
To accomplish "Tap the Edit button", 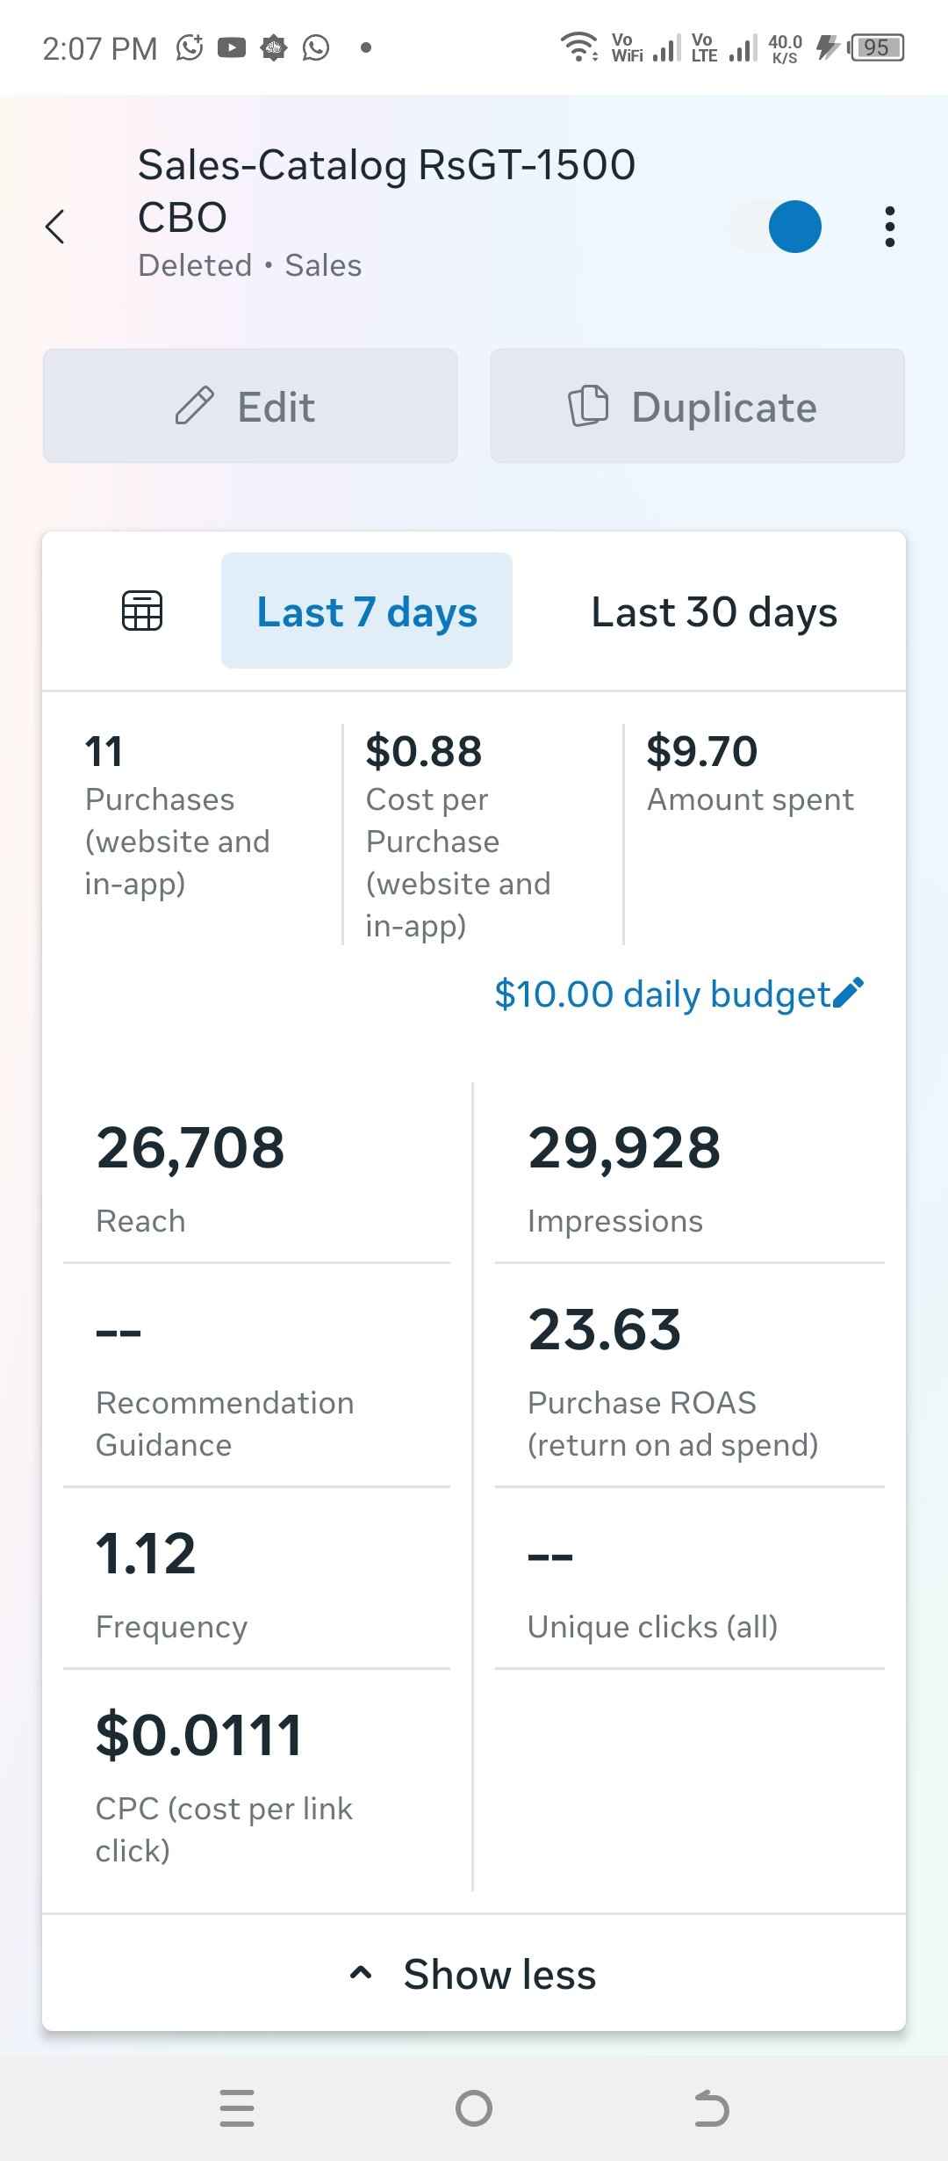I will [250, 406].
